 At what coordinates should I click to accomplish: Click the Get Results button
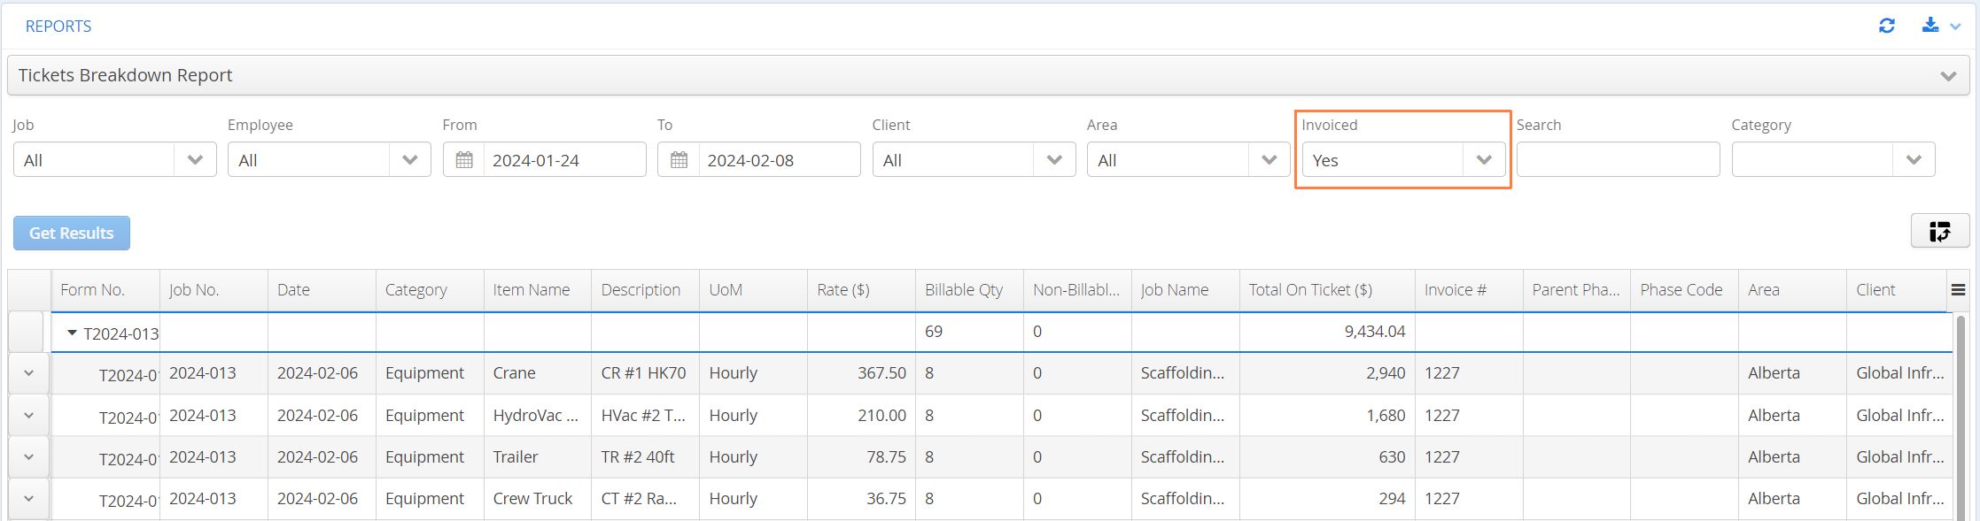coord(72,233)
